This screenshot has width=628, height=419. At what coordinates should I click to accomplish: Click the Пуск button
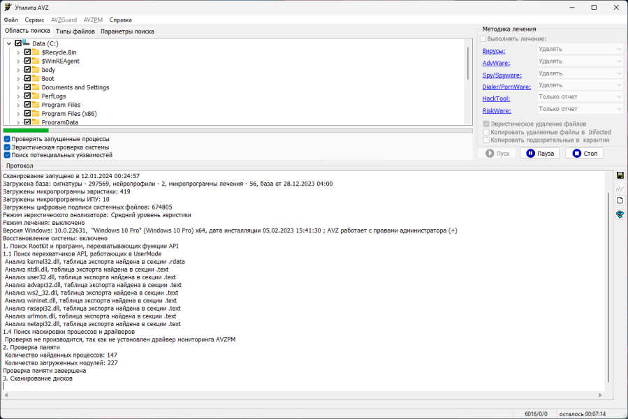tap(497, 154)
